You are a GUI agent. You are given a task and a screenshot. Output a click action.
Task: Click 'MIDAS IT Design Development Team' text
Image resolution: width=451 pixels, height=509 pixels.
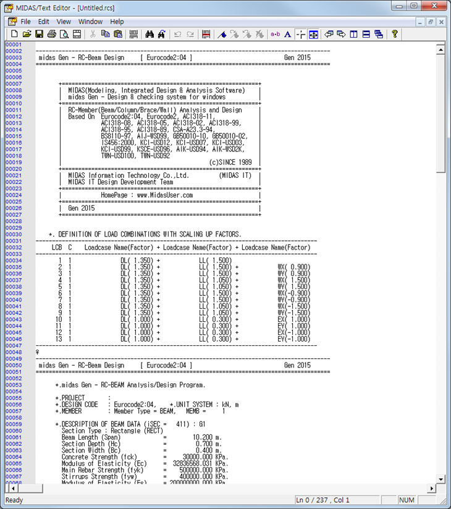click(x=120, y=182)
